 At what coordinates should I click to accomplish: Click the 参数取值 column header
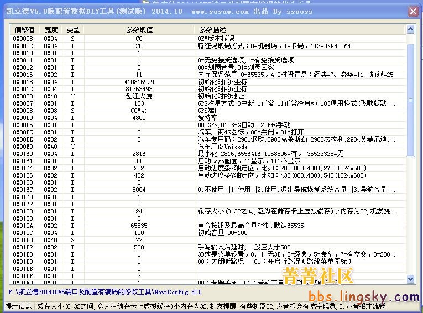point(139,29)
